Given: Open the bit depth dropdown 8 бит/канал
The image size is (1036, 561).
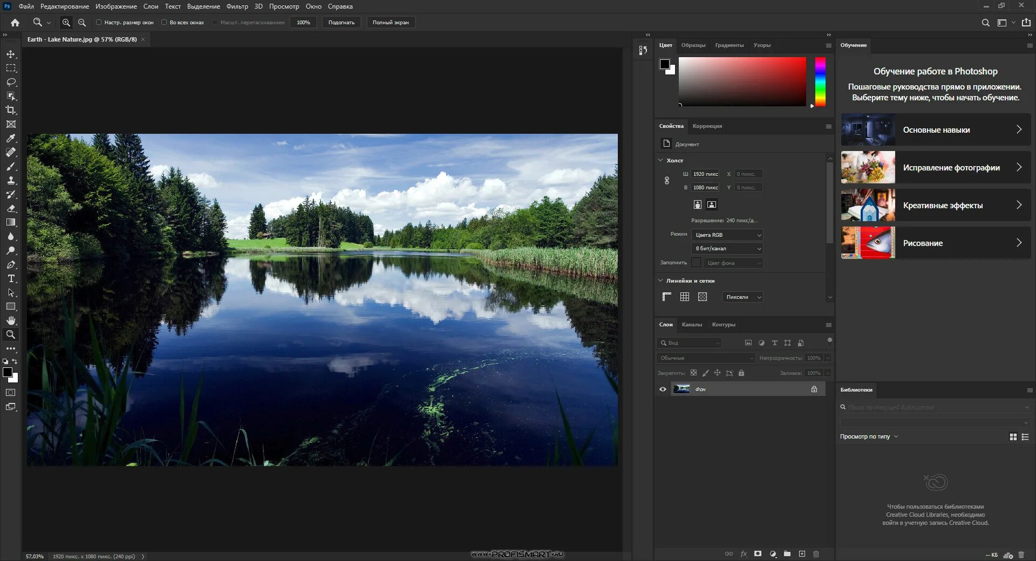Looking at the screenshot, I should click(727, 249).
